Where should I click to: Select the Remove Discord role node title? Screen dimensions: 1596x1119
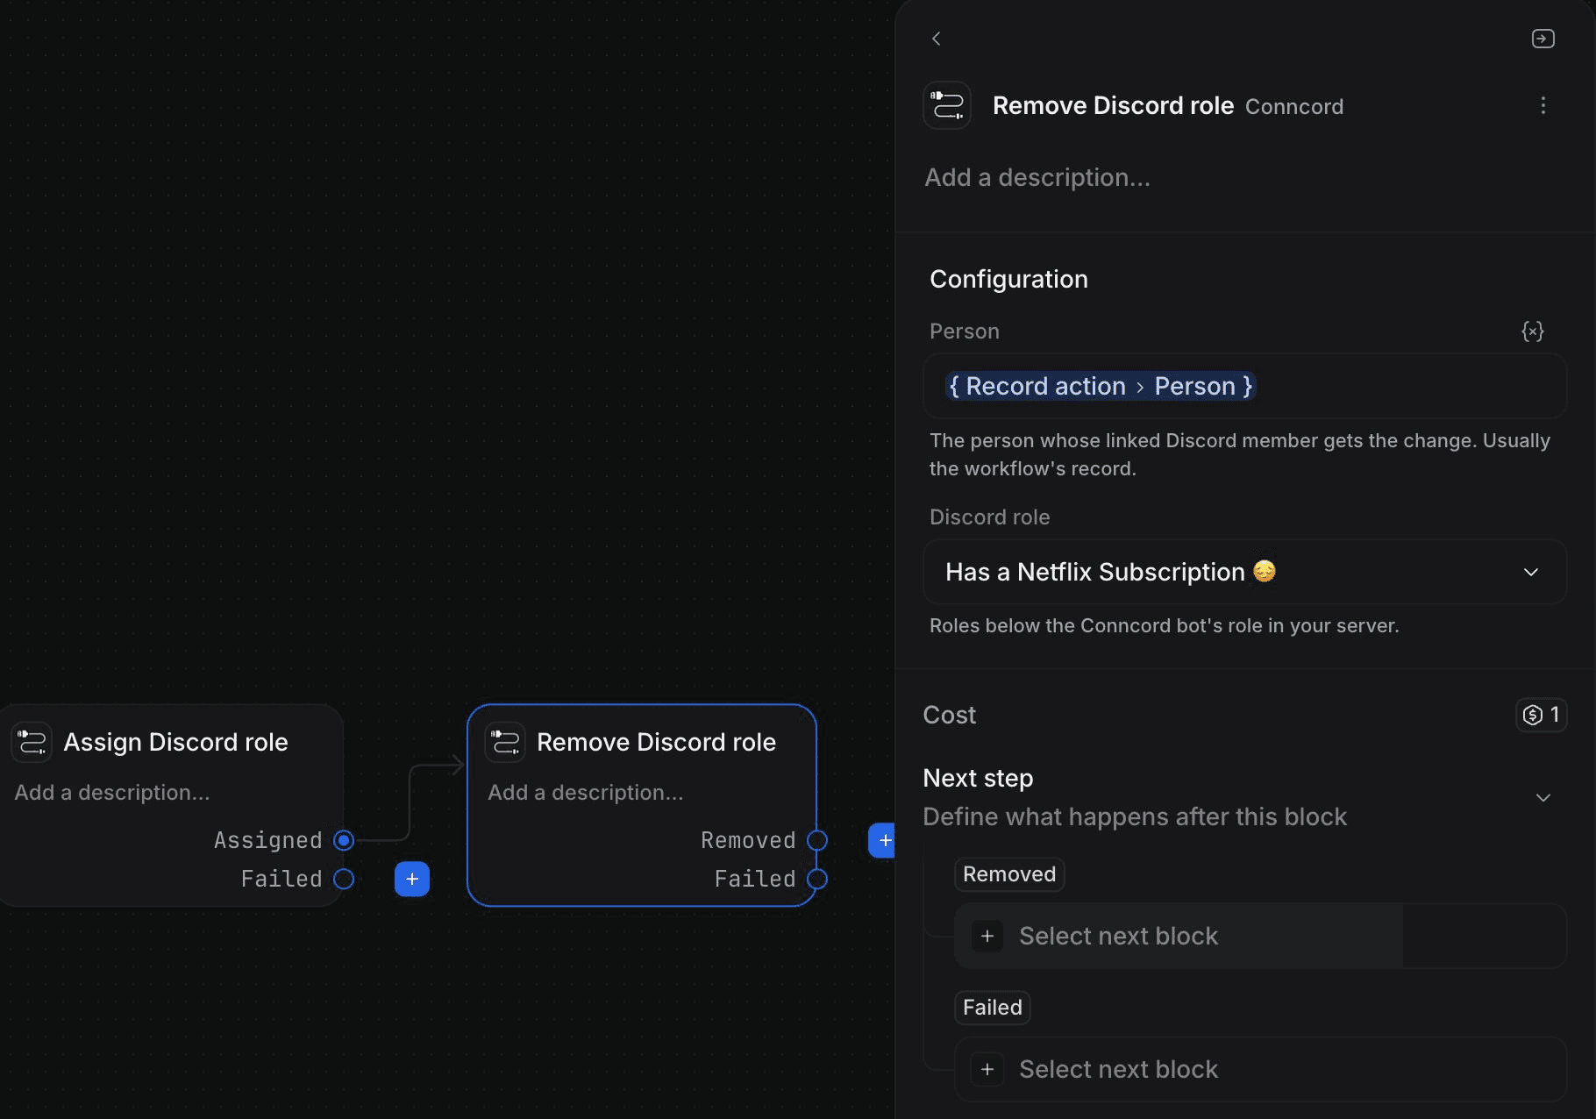pos(656,742)
